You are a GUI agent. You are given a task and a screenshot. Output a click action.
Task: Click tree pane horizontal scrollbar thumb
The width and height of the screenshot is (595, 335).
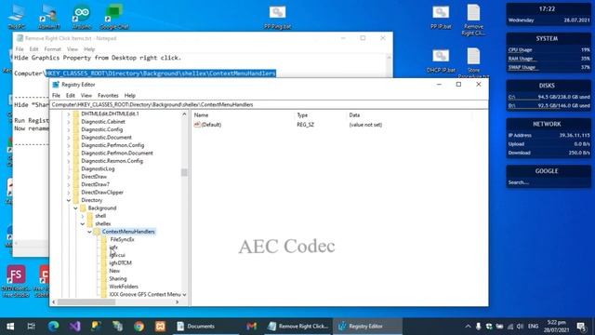[x=86, y=301]
